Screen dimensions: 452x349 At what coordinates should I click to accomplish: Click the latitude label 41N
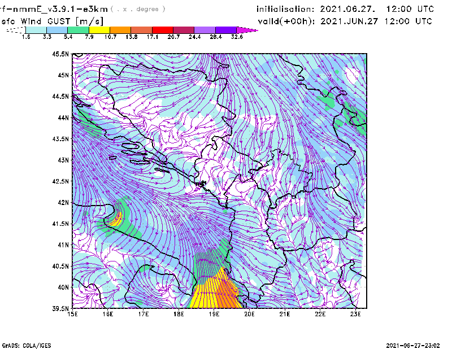63,245
